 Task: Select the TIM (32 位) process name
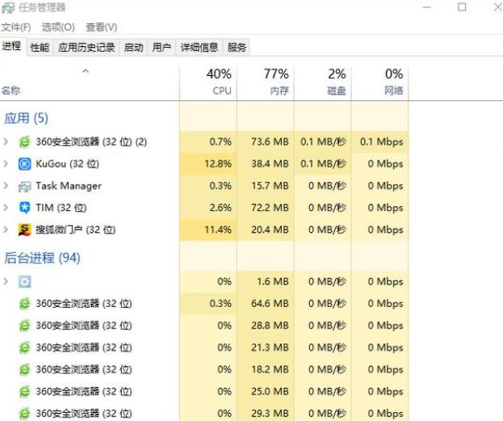pos(61,208)
